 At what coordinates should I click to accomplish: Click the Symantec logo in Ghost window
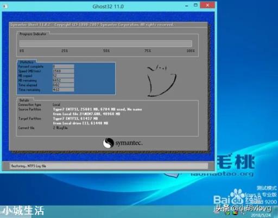123,143
